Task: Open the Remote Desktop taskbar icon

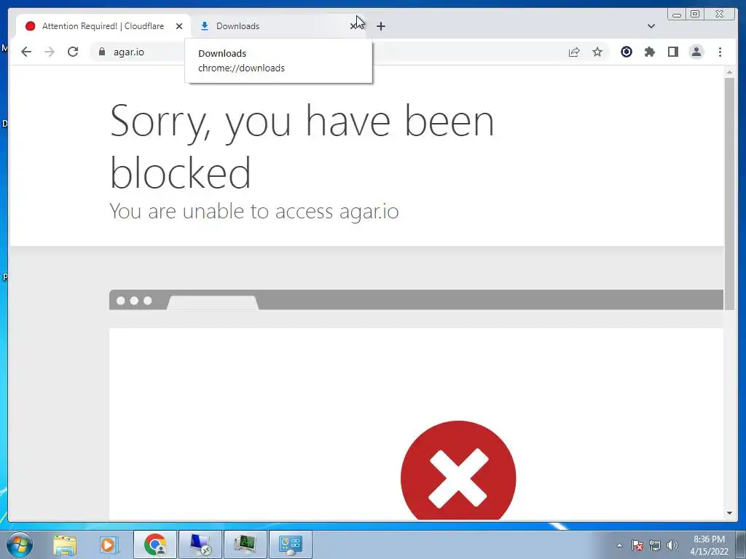Action: click(x=200, y=544)
